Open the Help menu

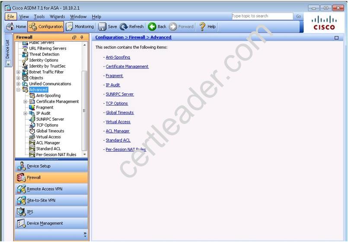pos(96,16)
